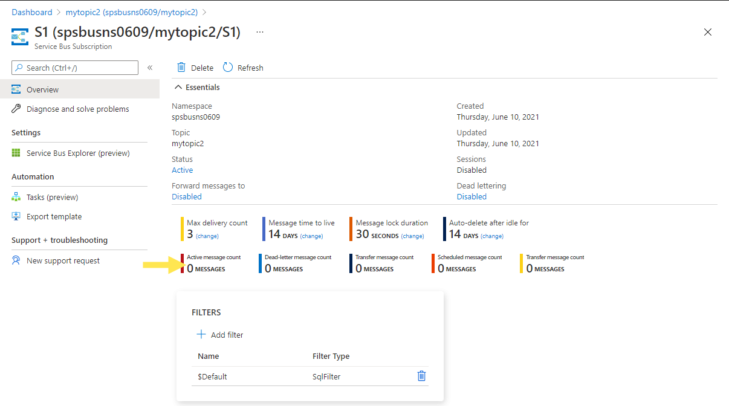Open the more options ellipsis beside title

pos(260,32)
